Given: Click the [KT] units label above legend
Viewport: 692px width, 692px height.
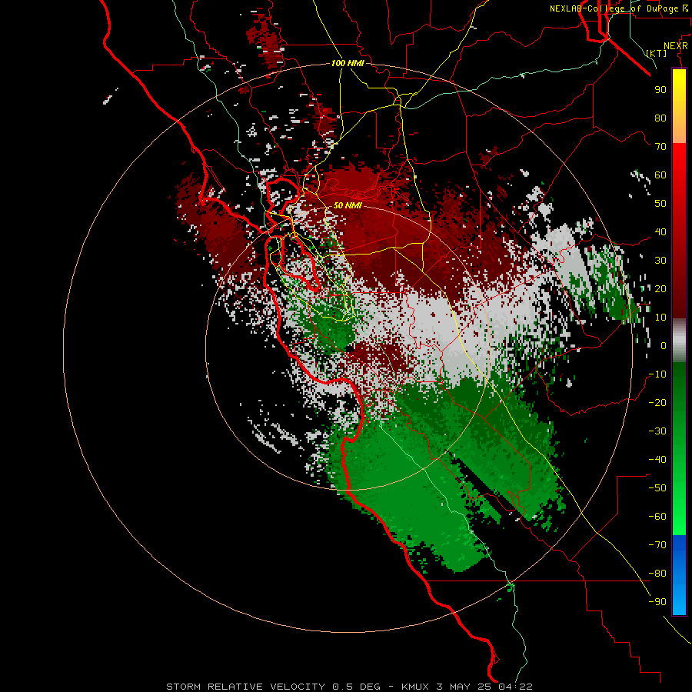Looking at the screenshot, I should (657, 53).
